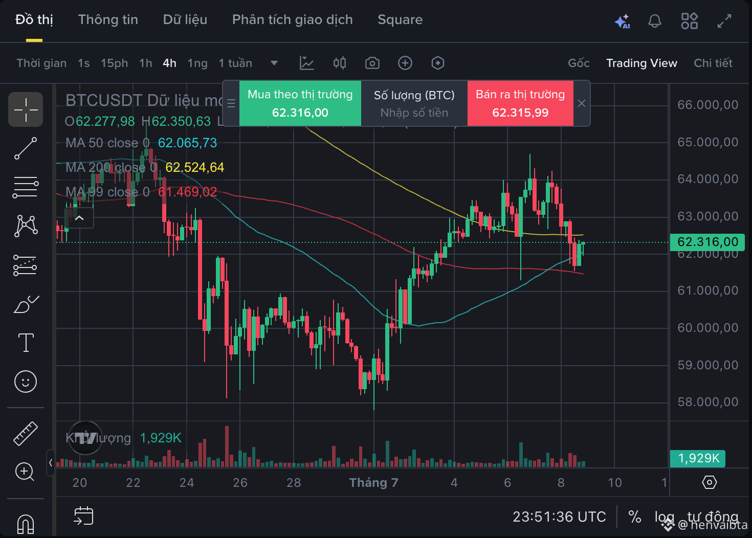Click the BTCUSDT symbol title
The width and height of the screenshot is (752, 538).
104,100
